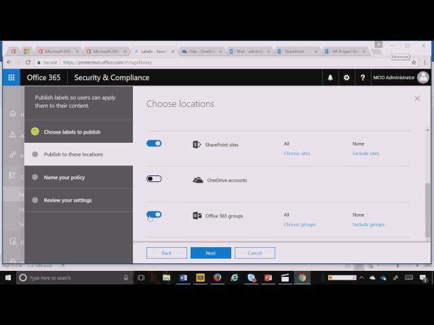Click the Office 365 header title

pos(43,78)
